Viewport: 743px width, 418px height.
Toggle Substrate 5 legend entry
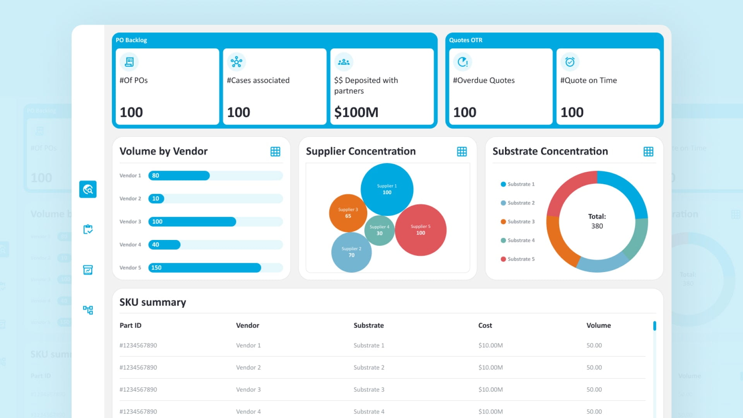[x=517, y=259]
